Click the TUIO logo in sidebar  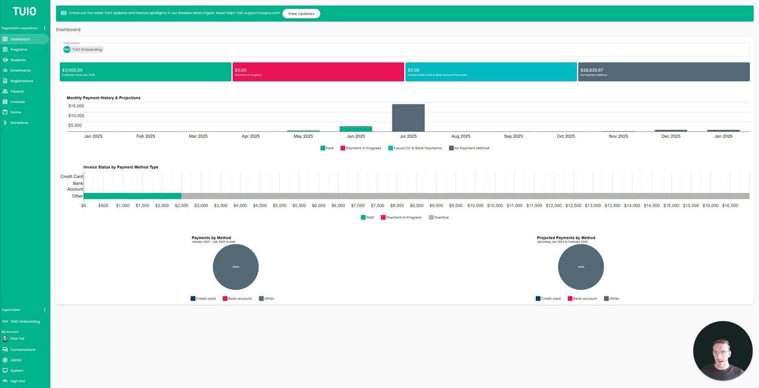[x=25, y=11]
